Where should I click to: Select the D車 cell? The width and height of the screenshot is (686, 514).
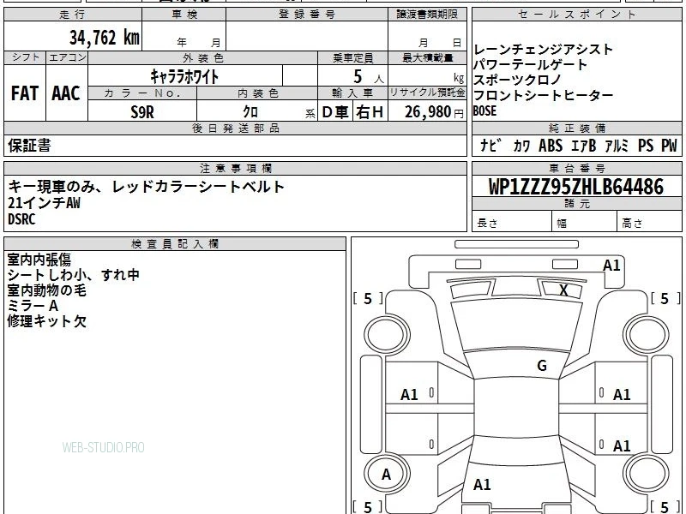click(x=335, y=112)
